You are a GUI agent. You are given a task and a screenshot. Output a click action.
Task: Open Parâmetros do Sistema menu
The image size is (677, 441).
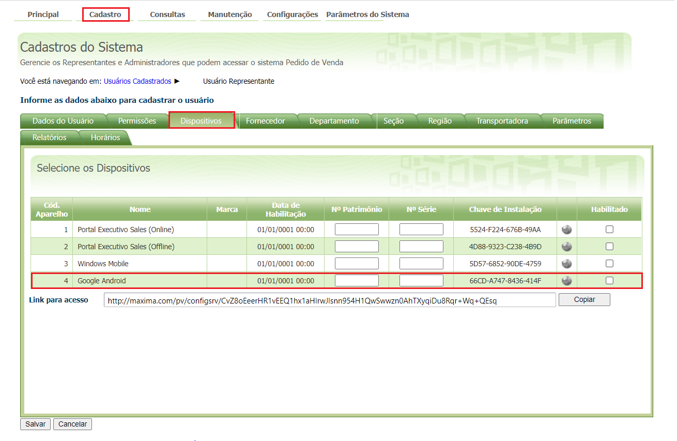(367, 14)
